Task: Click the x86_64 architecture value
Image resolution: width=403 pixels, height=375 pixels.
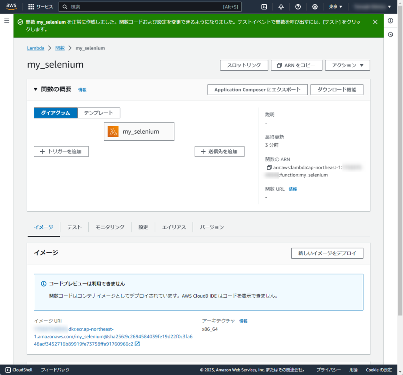Action: (x=210, y=329)
